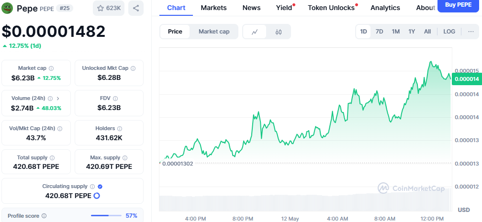Image resolution: width=482 pixels, height=222 pixels.
Task: Select the line chart icon
Action: pos(255,32)
